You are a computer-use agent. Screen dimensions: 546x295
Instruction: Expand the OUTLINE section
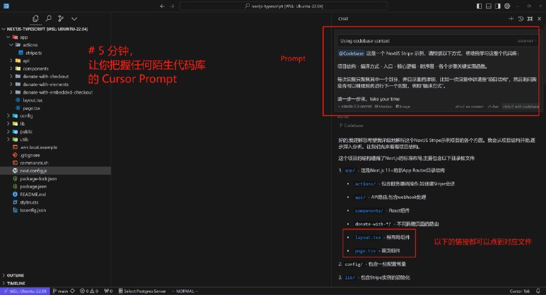tap(15, 275)
